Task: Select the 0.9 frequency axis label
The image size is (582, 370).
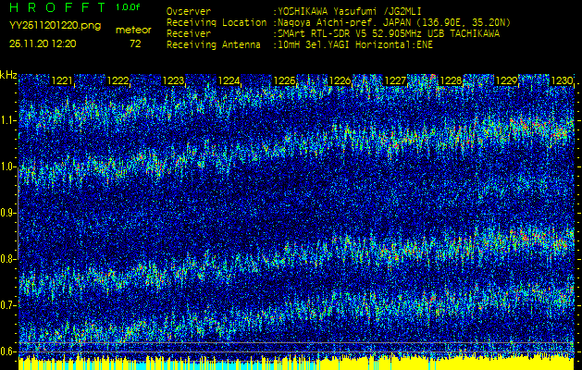Action: [8, 213]
